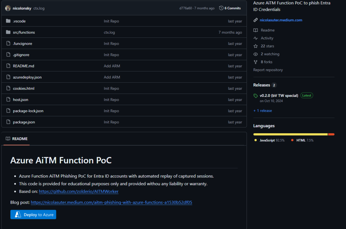Image resolution: width=346 pixels, height=229 pixels.
Task: Click the Report repository link
Action: (x=268, y=70)
